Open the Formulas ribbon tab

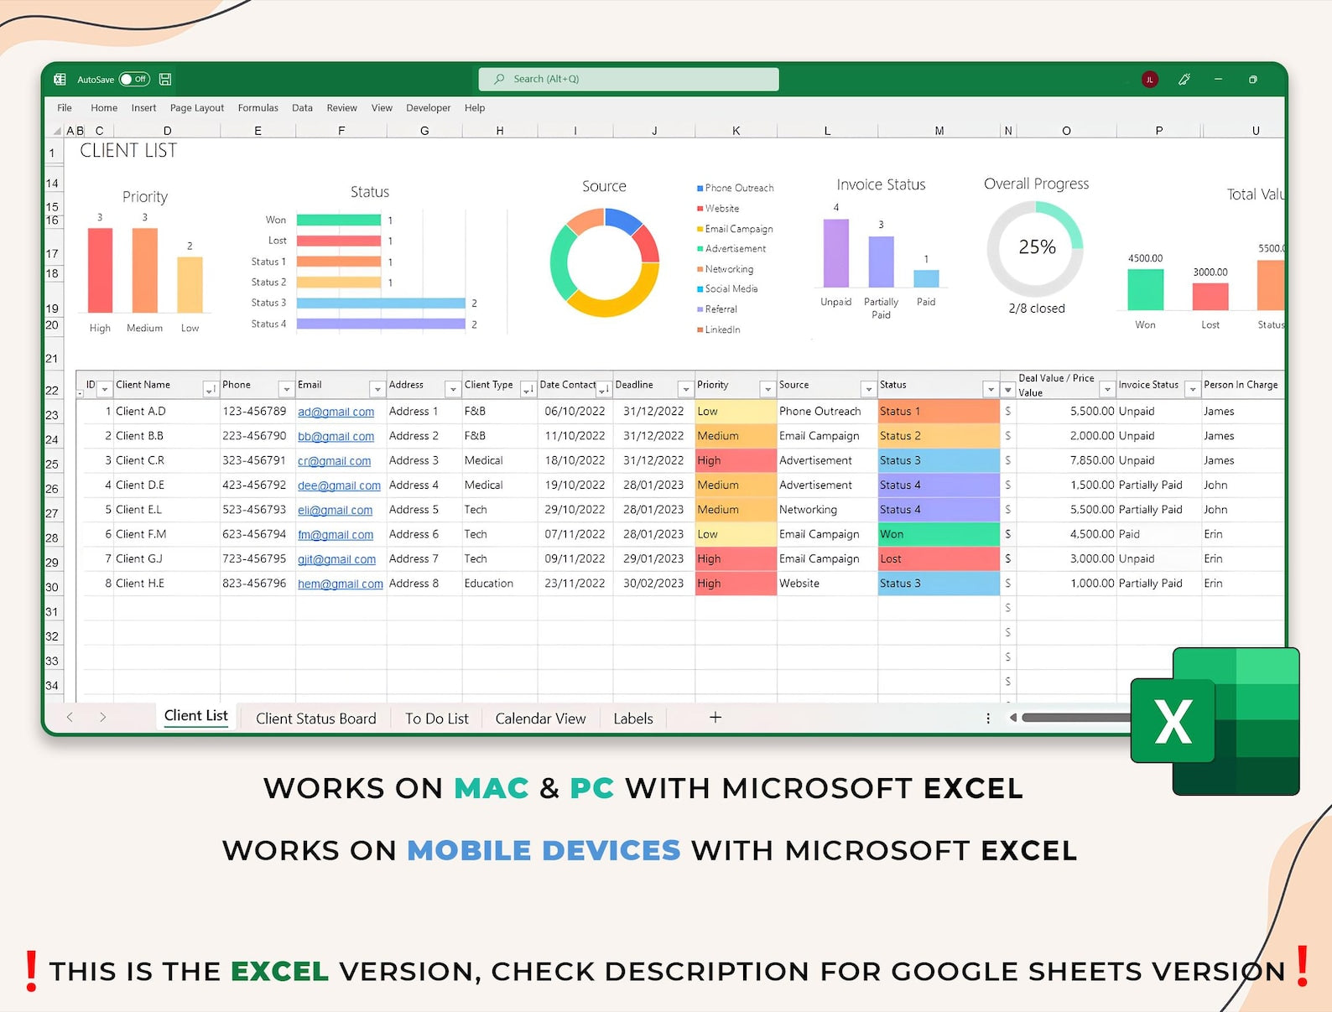pos(258,108)
